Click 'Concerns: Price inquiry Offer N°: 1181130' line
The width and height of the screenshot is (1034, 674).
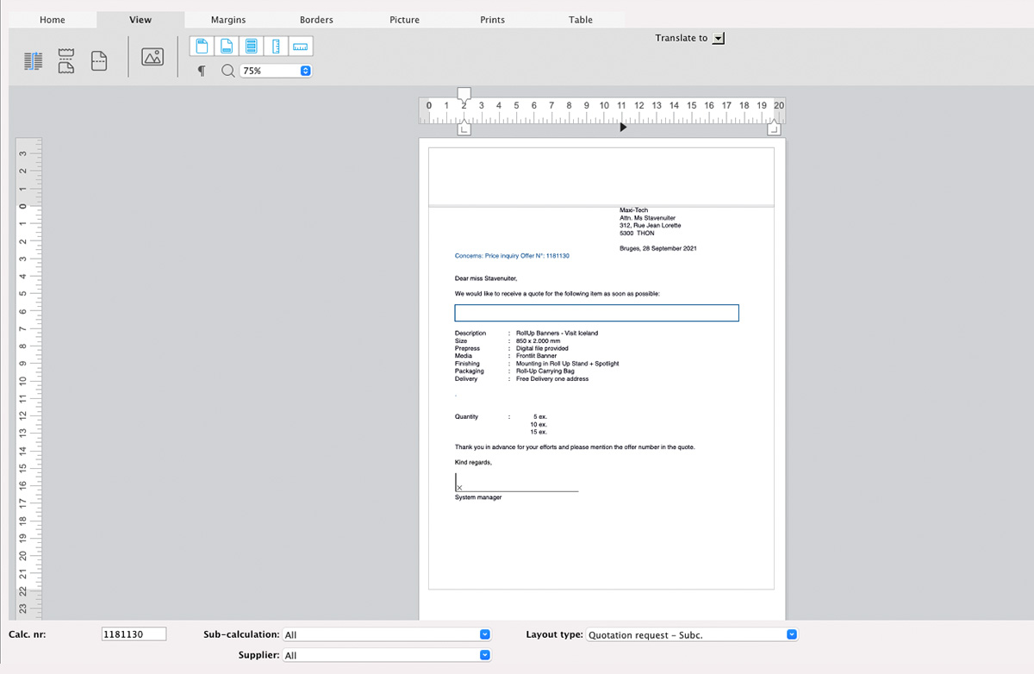(x=512, y=256)
